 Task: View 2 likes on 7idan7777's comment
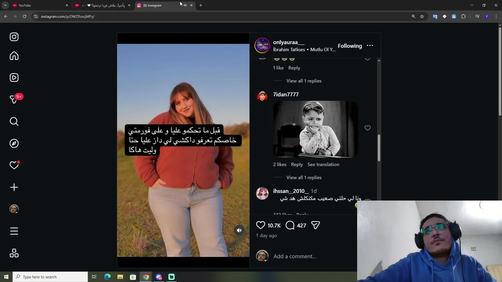tap(280, 164)
